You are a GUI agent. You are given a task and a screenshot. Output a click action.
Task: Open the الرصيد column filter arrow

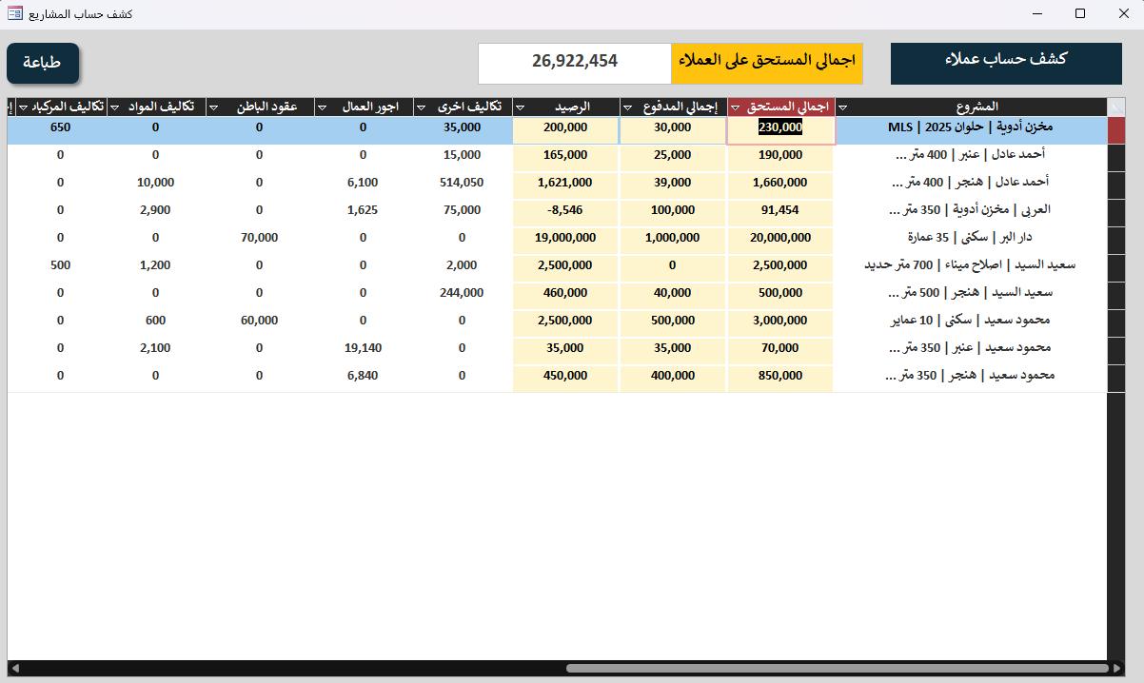pyautogui.click(x=520, y=107)
